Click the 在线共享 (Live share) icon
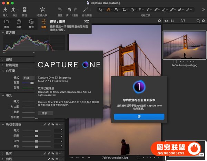This screenshot has height=161, width=207. pos(42,10)
